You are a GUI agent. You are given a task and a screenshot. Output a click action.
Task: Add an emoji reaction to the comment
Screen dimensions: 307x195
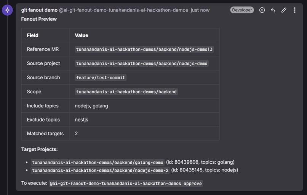click(262, 10)
